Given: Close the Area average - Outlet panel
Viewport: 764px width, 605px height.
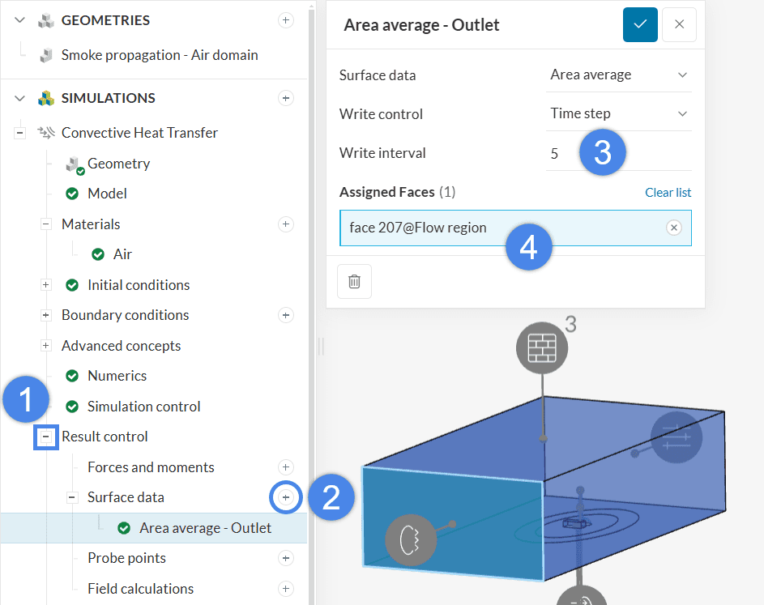Looking at the screenshot, I should point(679,25).
